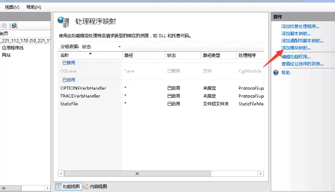This screenshot has height=192, width=335.
Task: Select the 应用程序池 tree node
Action: click(12, 48)
